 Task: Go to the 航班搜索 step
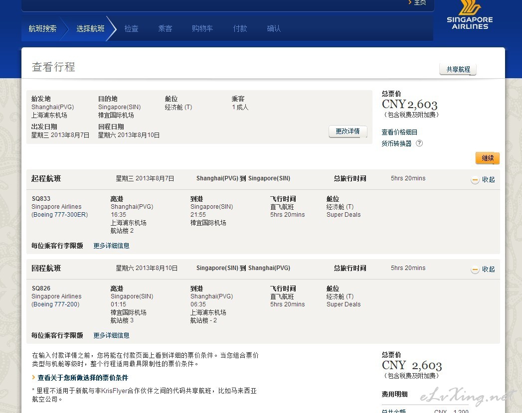tap(42, 28)
